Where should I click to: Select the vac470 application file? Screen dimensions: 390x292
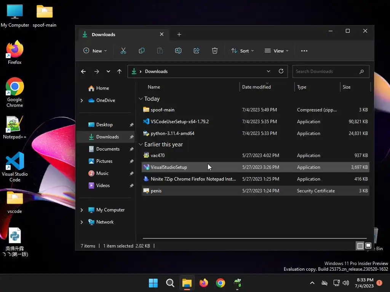pos(256,156)
